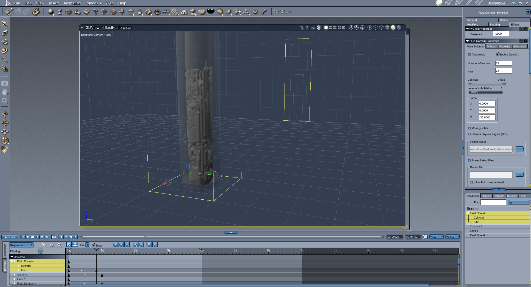Browse for the output folder

click(x=519, y=149)
